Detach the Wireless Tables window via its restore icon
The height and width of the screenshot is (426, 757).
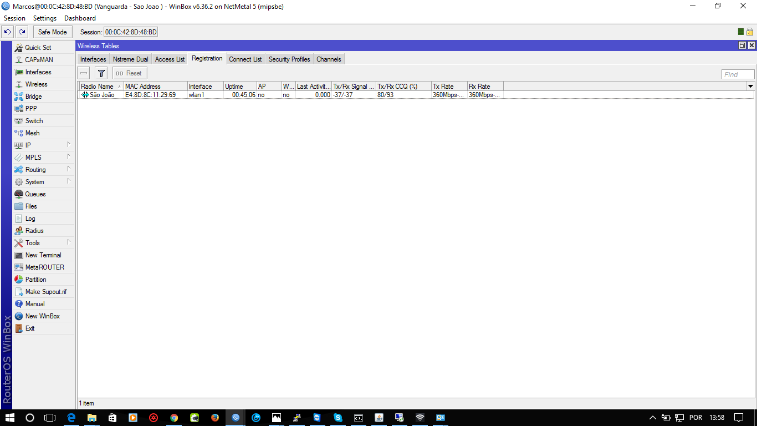pyautogui.click(x=743, y=45)
